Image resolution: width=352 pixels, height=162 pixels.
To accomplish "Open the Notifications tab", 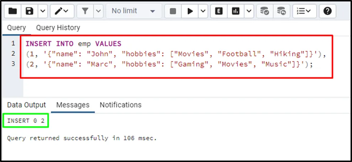I will (x=120, y=105).
